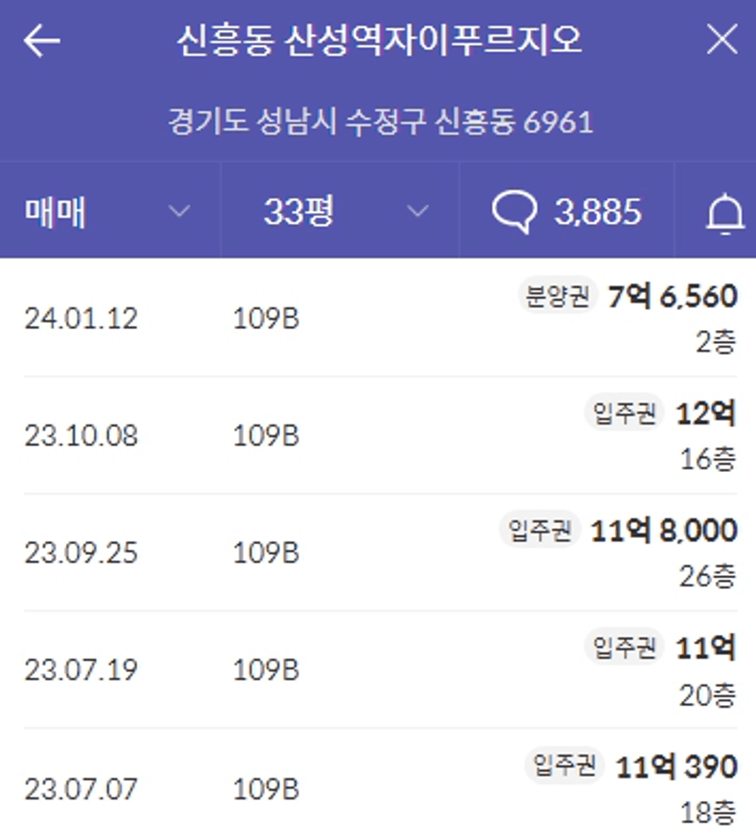Expand the 매매 transaction type dropdown
The height and width of the screenshot is (835, 756).
coord(110,211)
